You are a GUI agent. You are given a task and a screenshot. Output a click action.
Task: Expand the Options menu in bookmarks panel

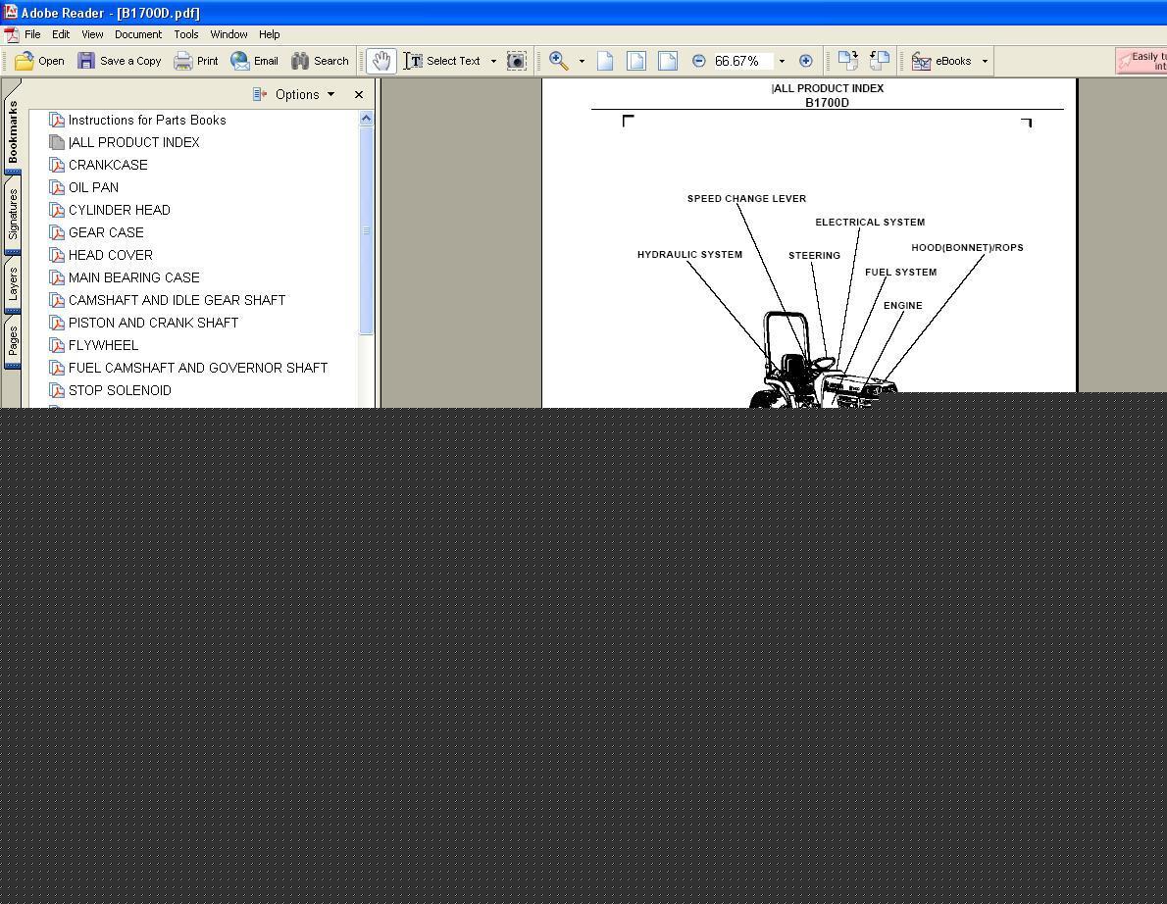pyautogui.click(x=294, y=94)
